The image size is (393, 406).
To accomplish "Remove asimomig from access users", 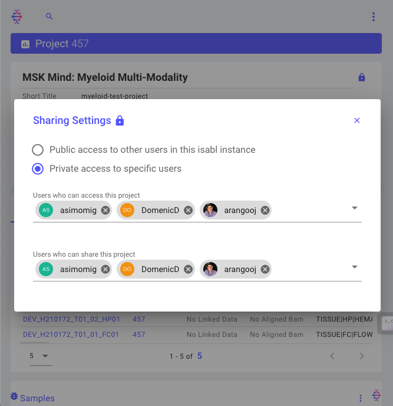I will pyautogui.click(x=105, y=210).
